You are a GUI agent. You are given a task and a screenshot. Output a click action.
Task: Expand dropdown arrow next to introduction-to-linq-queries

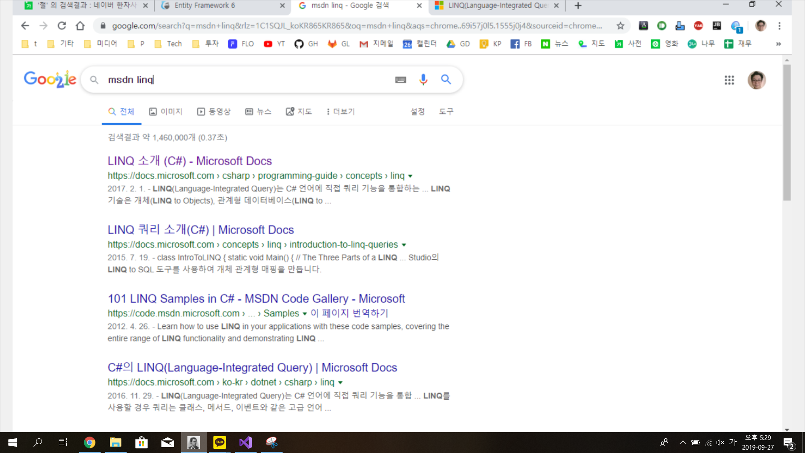point(404,245)
